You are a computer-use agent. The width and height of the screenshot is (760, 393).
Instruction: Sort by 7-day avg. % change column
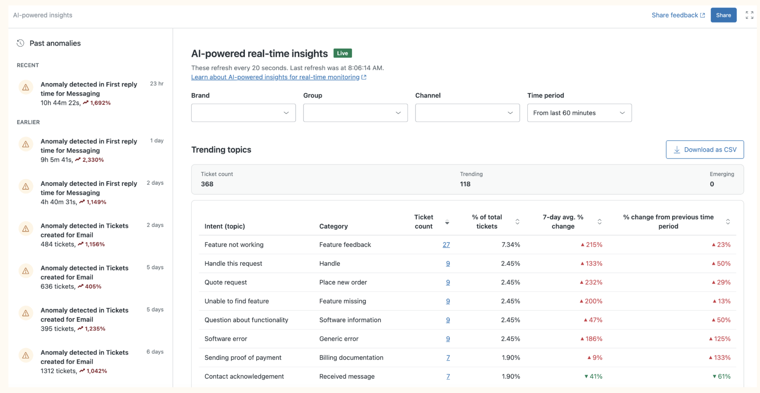click(599, 222)
